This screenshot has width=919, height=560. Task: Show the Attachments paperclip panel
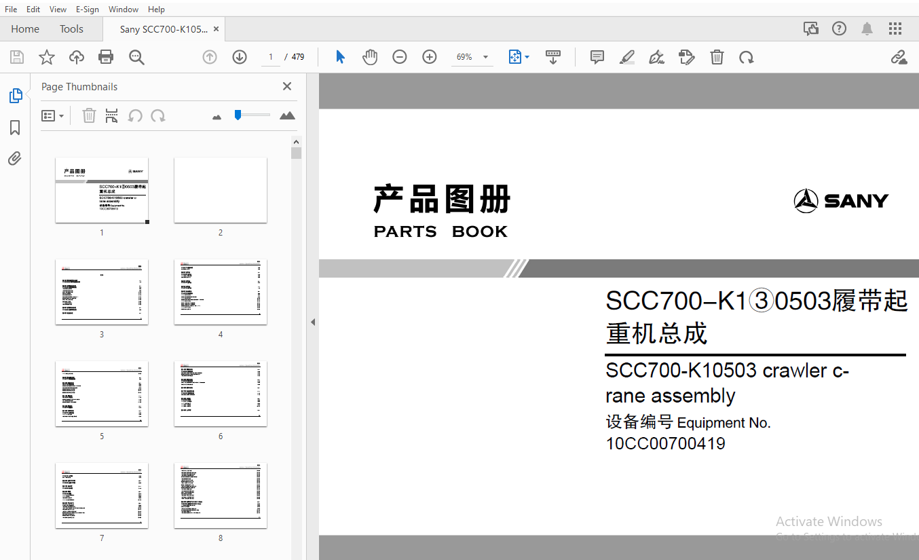point(15,159)
